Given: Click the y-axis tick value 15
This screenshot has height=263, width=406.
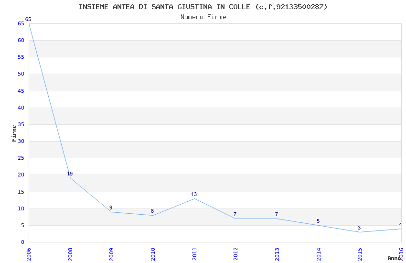Looking at the screenshot, I should 21,192.
